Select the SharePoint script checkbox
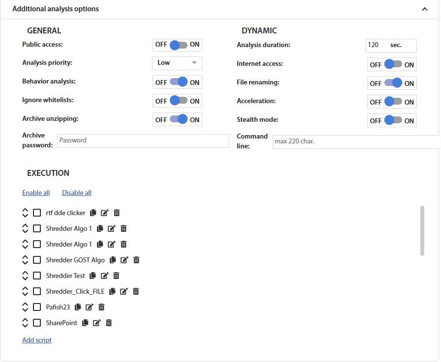The width and height of the screenshot is (441, 362). click(x=37, y=323)
